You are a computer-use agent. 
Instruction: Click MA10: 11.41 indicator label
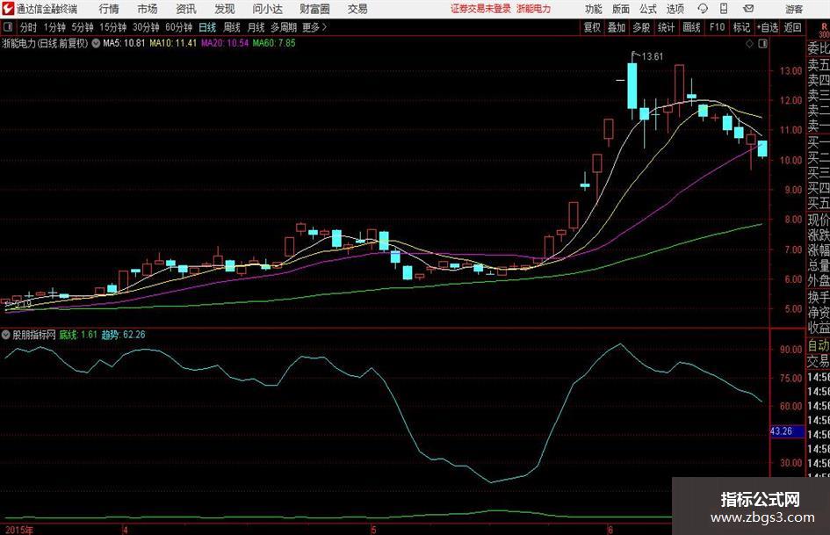pyautogui.click(x=172, y=43)
